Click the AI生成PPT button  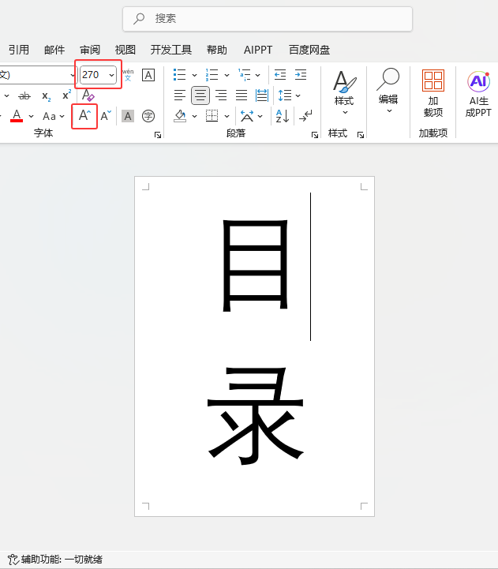[478, 94]
